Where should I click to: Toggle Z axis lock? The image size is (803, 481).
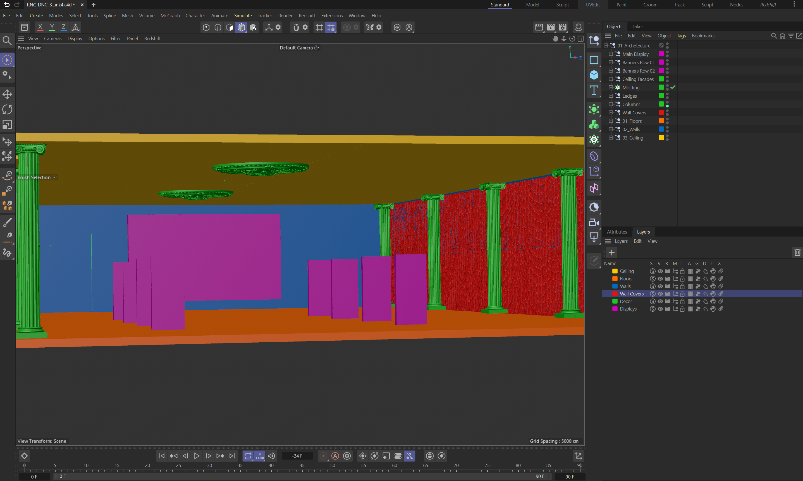click(64, 27)
